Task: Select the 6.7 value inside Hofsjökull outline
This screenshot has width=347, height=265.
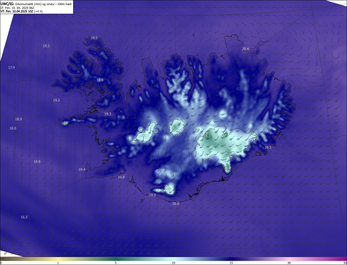Action: [175, 128]
